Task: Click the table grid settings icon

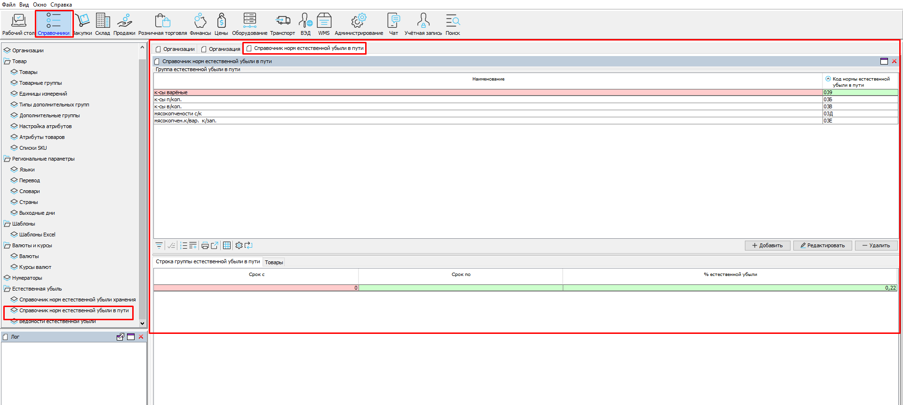Action: 227,245
